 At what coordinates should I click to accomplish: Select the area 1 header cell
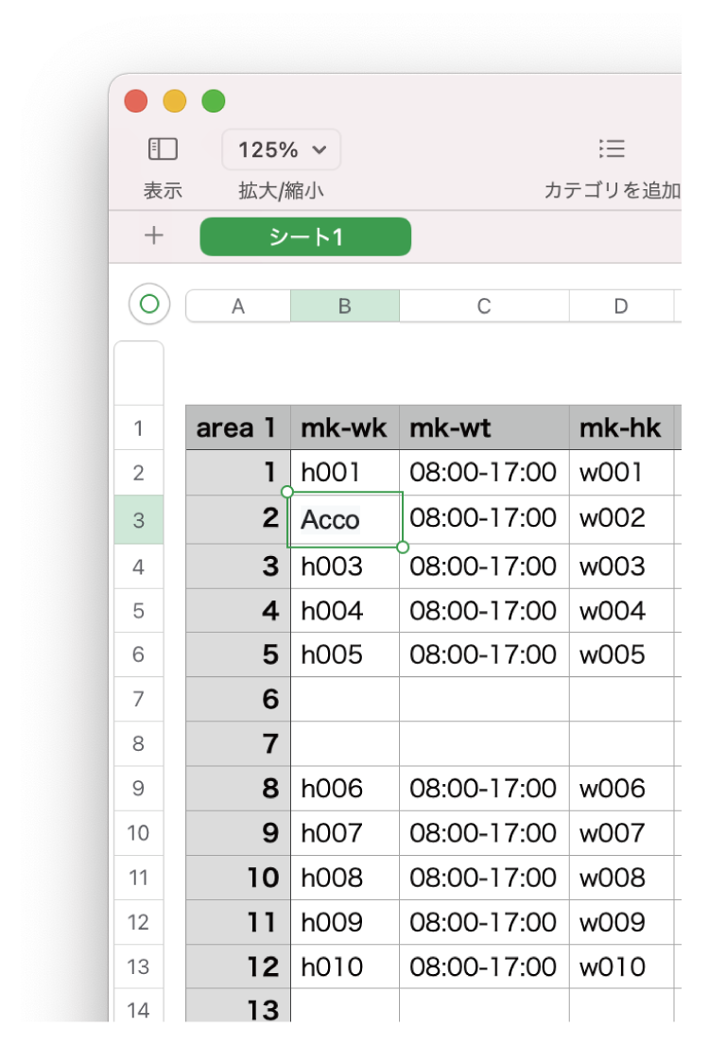[x=237, y=428]
